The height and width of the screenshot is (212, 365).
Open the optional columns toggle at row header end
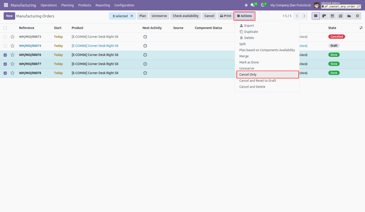point(361,27)
